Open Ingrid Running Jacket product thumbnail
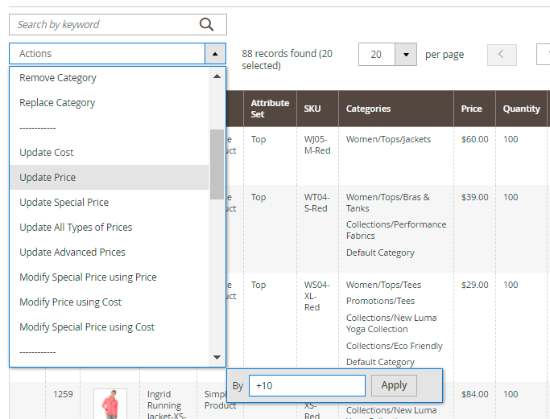 click(110, 404)
